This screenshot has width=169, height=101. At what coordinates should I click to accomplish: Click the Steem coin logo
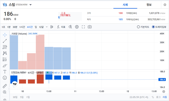[x=5, y=5]
